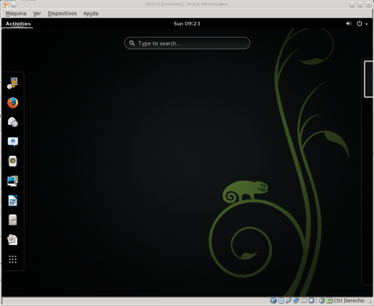Open the Dispositivos menu
The width and height of the screenshot is (374, 306).
(62, 13)
